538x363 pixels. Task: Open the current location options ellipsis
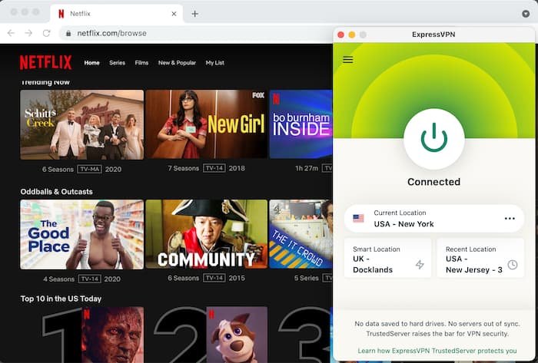(x=510, y=219)
